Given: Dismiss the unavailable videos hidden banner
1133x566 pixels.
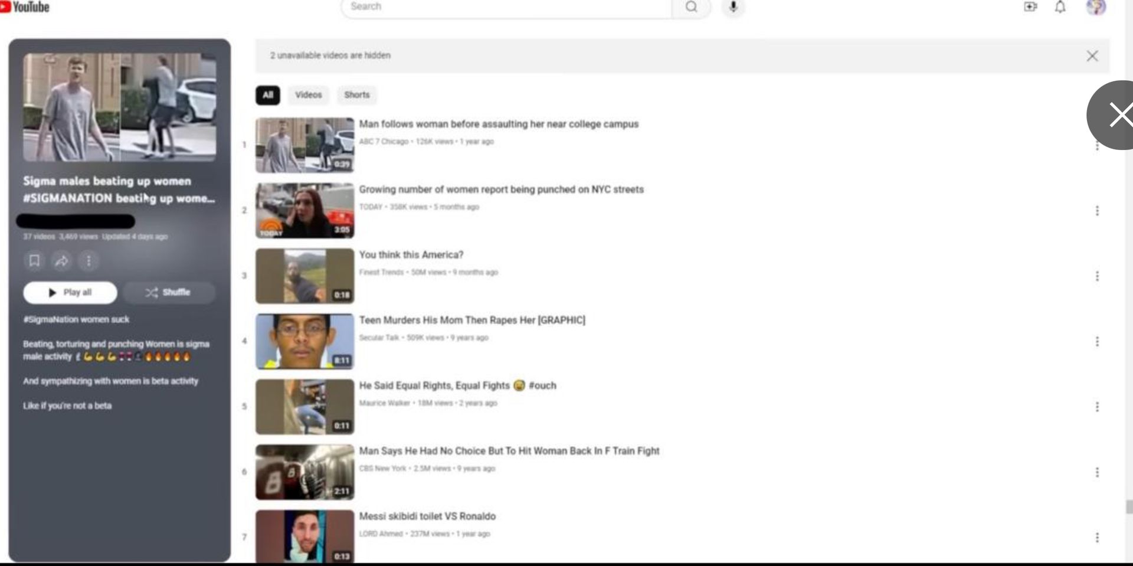Looking at the screenshot, I should pos(1092,56).
